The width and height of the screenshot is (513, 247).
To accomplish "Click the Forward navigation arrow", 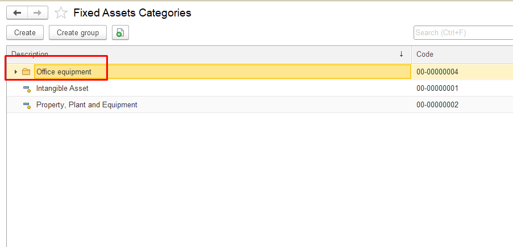I will [37, 12].
